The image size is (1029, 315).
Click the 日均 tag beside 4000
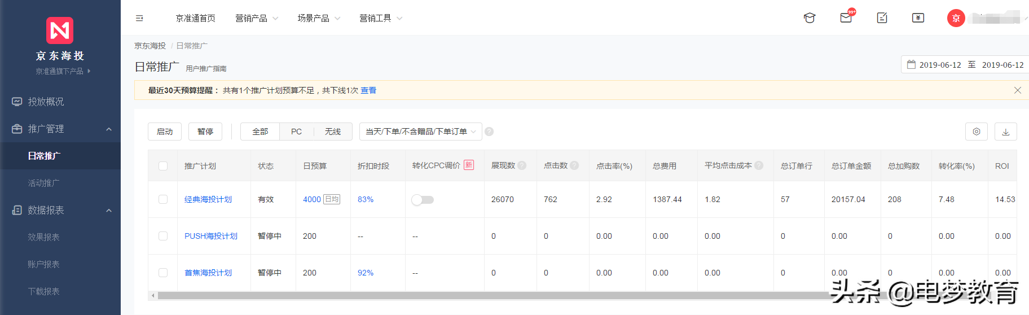click(x=332, y=199)
